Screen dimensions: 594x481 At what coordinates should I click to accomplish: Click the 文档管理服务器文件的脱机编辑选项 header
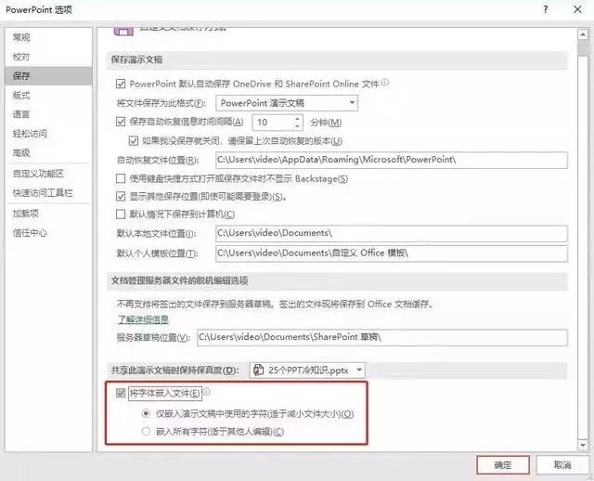click(x=179, y=280)
